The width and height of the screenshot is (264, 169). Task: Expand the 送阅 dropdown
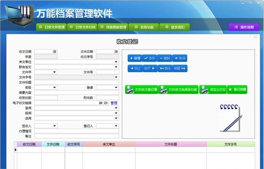[x=116, y=119]
